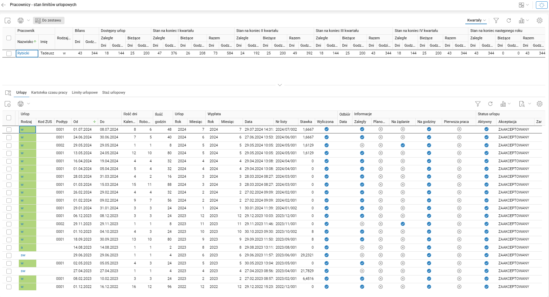Open chart options for the leave list
Image resolution: width=549 pixels, height=297 pixels.
click(x=503, y=104)
